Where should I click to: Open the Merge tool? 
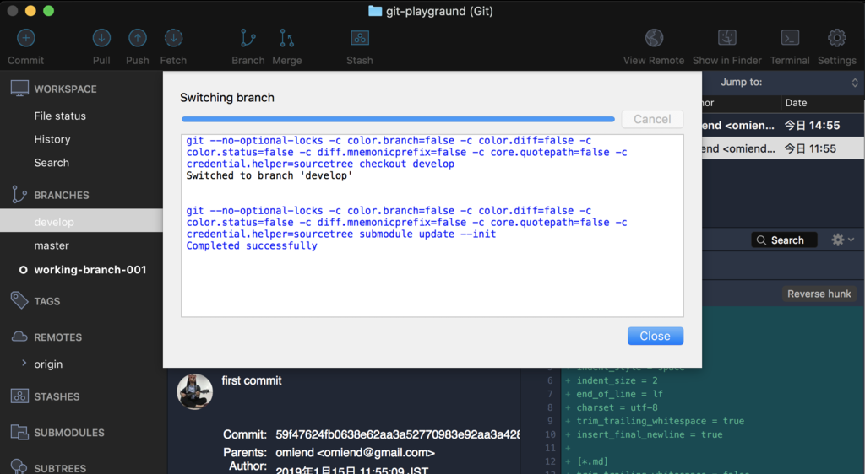point(287,38)
